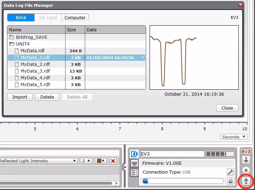Viewport: 255px width, 190px height.
Task: Click the horizontal scrollbar right arrow
Action: (x=116, y=183)
